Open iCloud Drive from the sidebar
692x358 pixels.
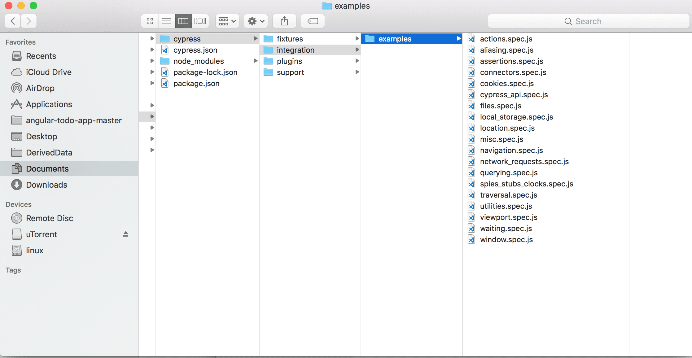pos(49,72)
